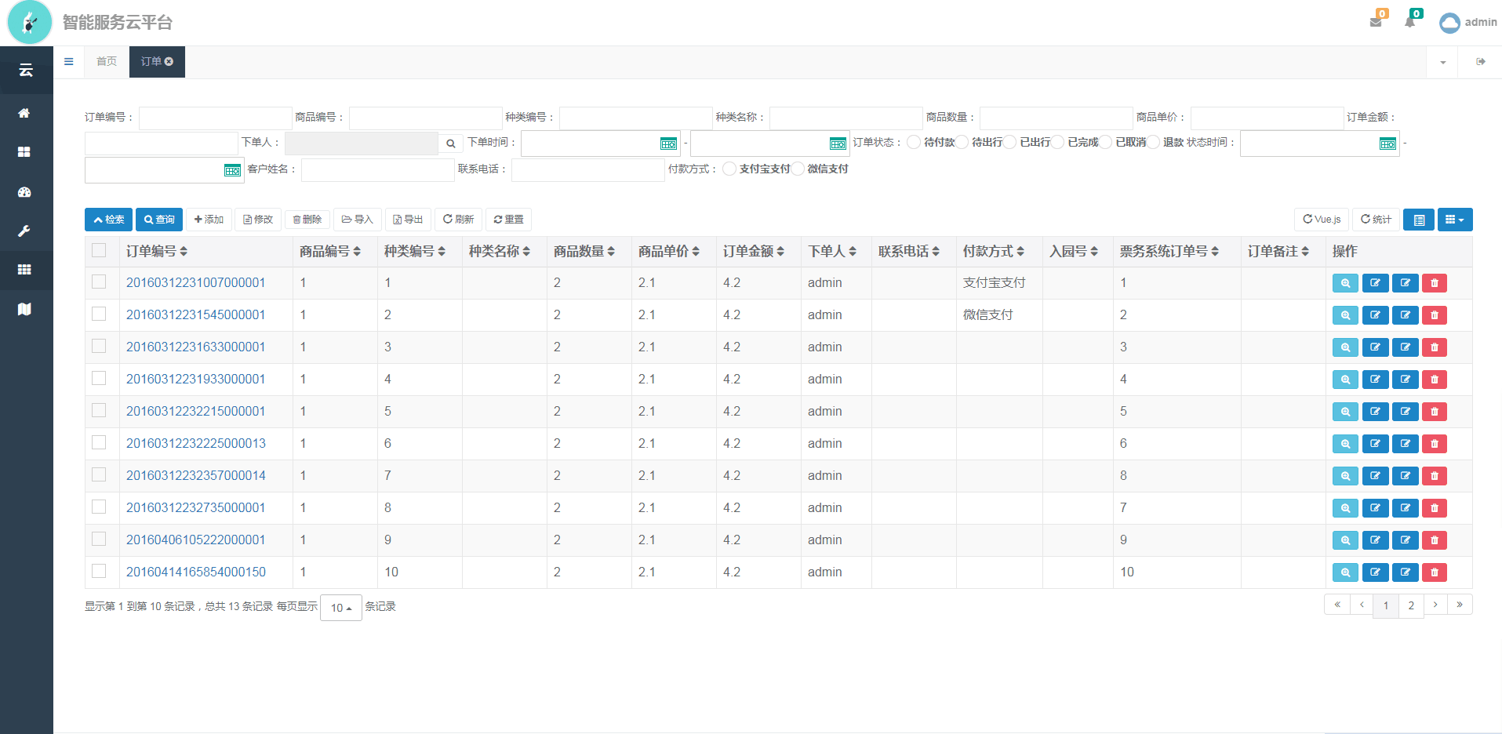Viewport: 1502px width, 734px height.
Task: Click the 添加 add button
Action: [x=209, y=220]
